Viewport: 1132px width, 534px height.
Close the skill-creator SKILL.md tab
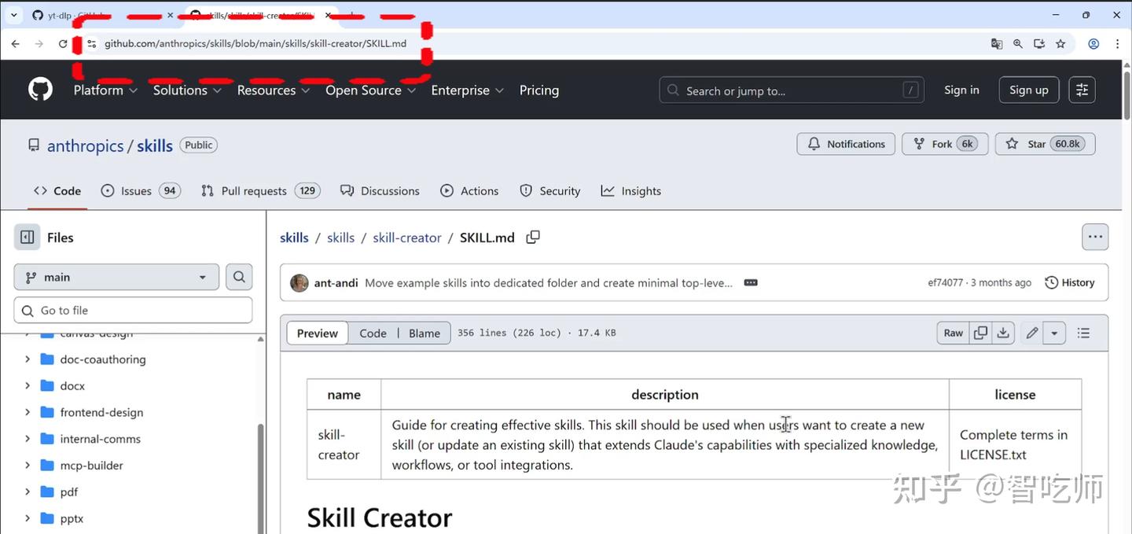click(328, 15)
